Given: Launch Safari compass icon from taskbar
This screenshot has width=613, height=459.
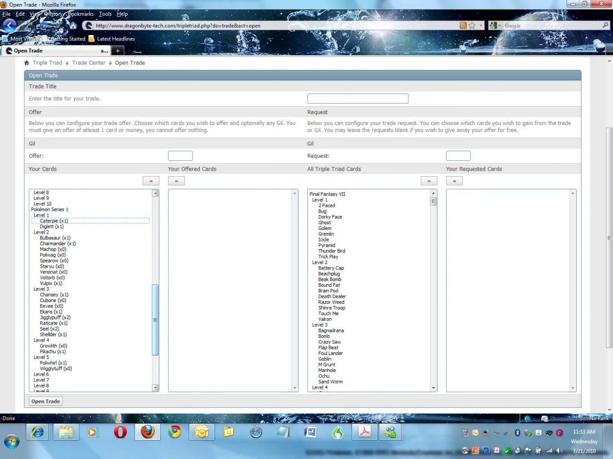Looking at the screenshot, I should point(256,432).
